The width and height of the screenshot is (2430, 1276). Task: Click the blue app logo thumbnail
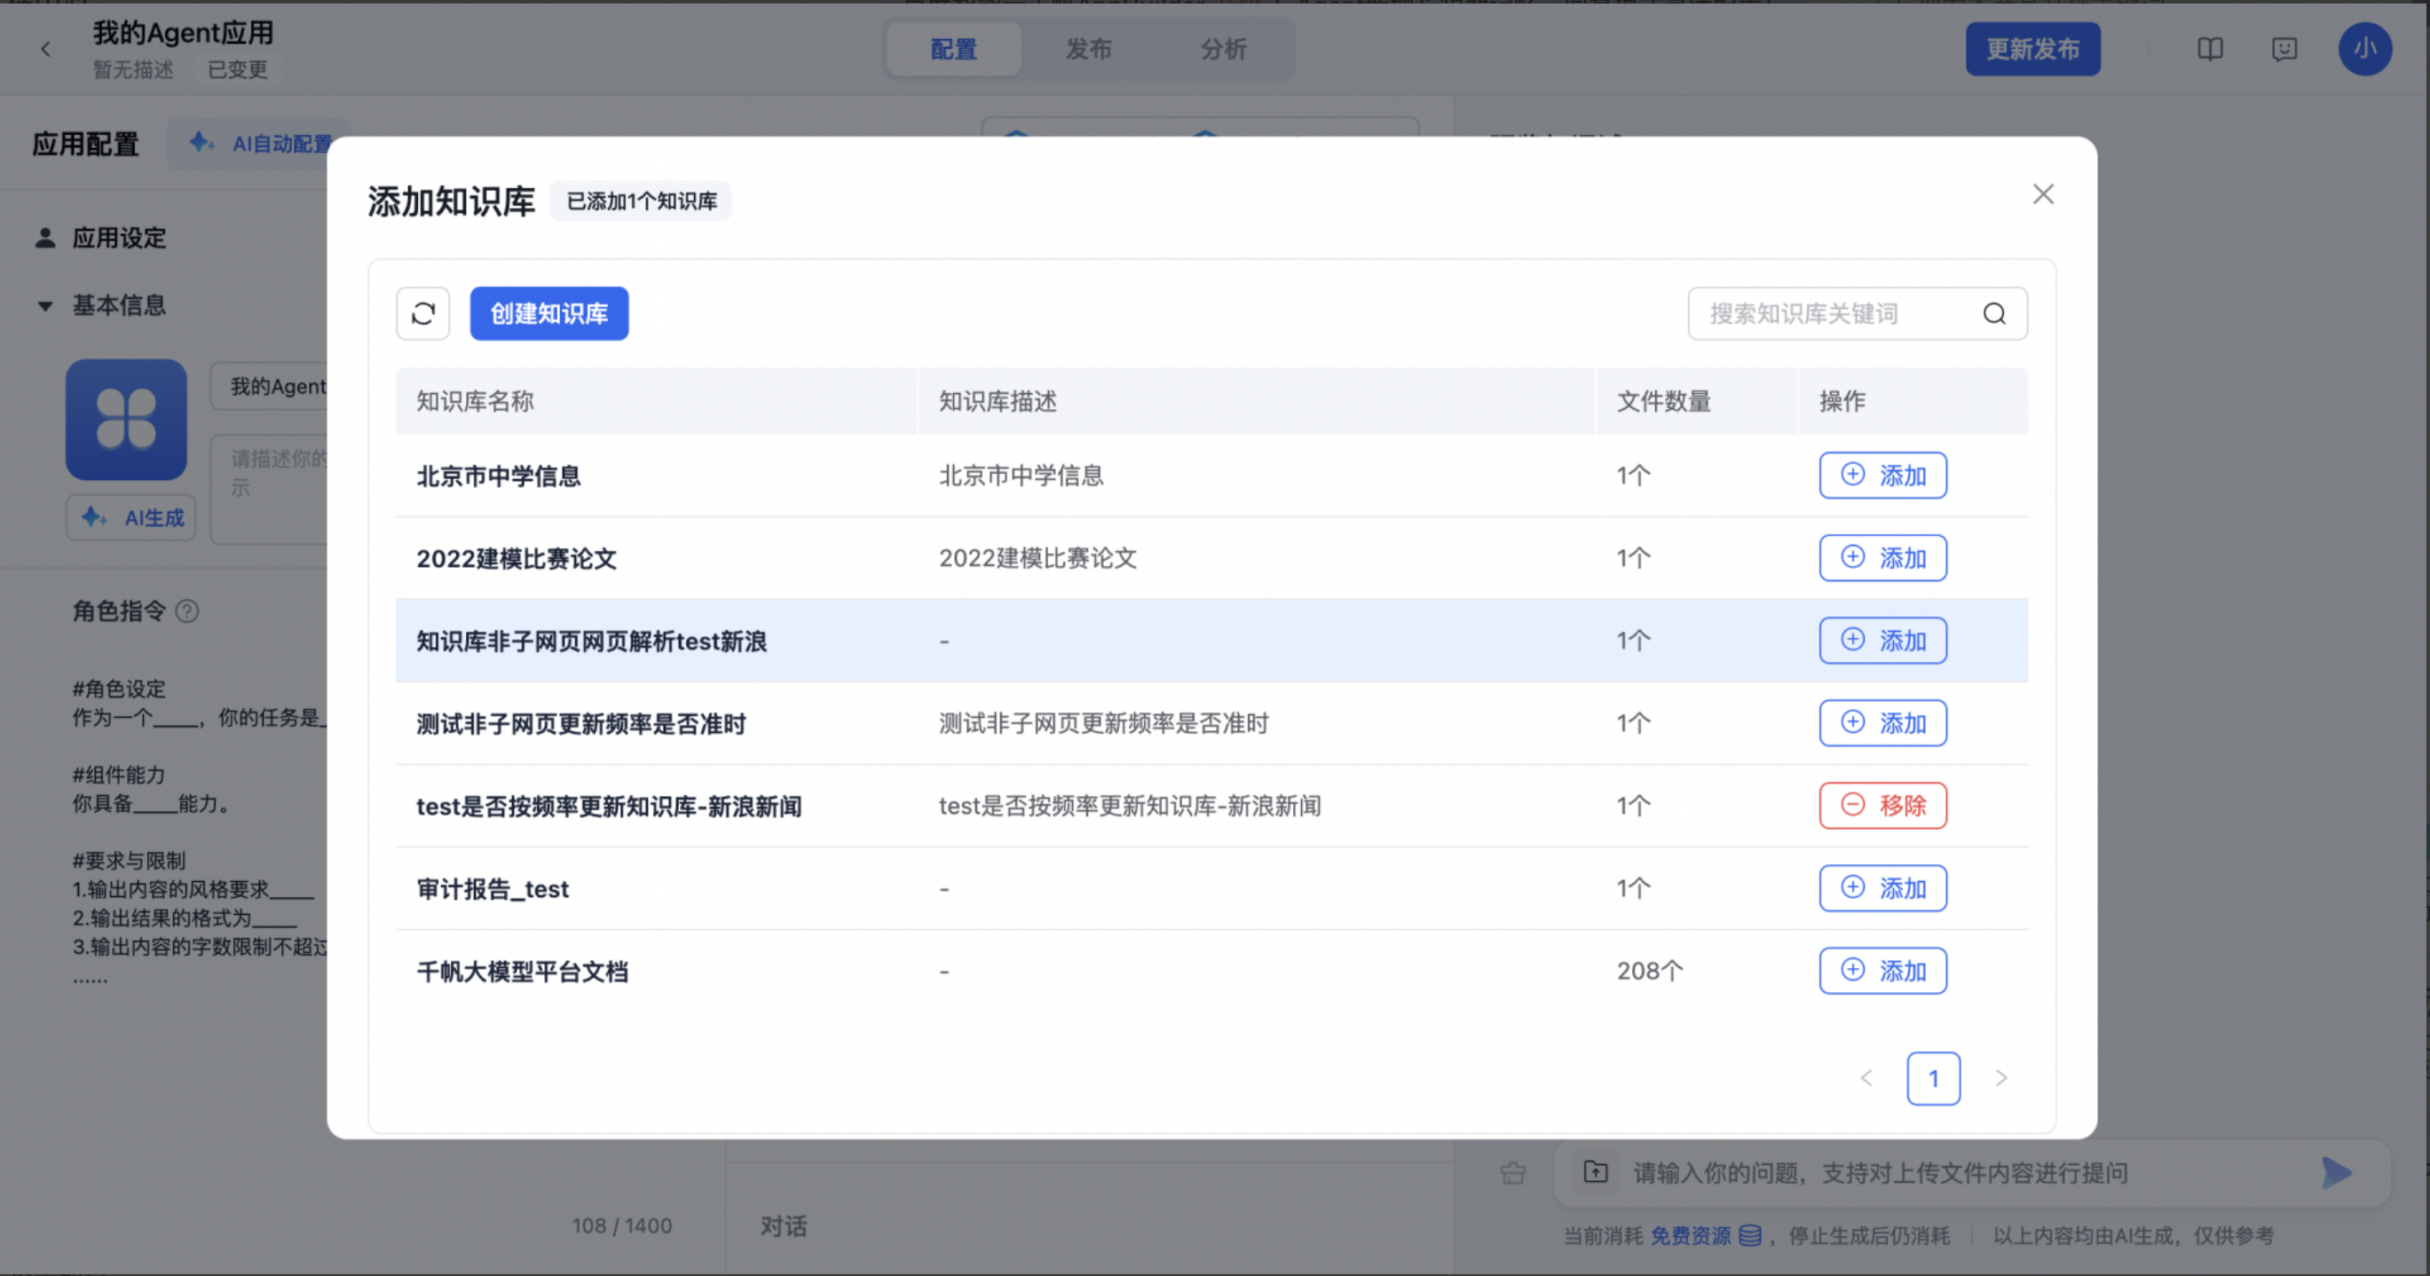pos(126,419)
